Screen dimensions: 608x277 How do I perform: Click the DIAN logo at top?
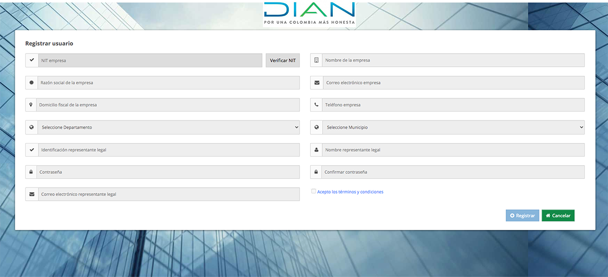309,14
